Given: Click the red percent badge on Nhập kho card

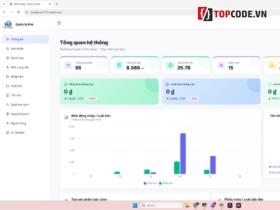Looking at the screenshot, I should click(91, 99).
